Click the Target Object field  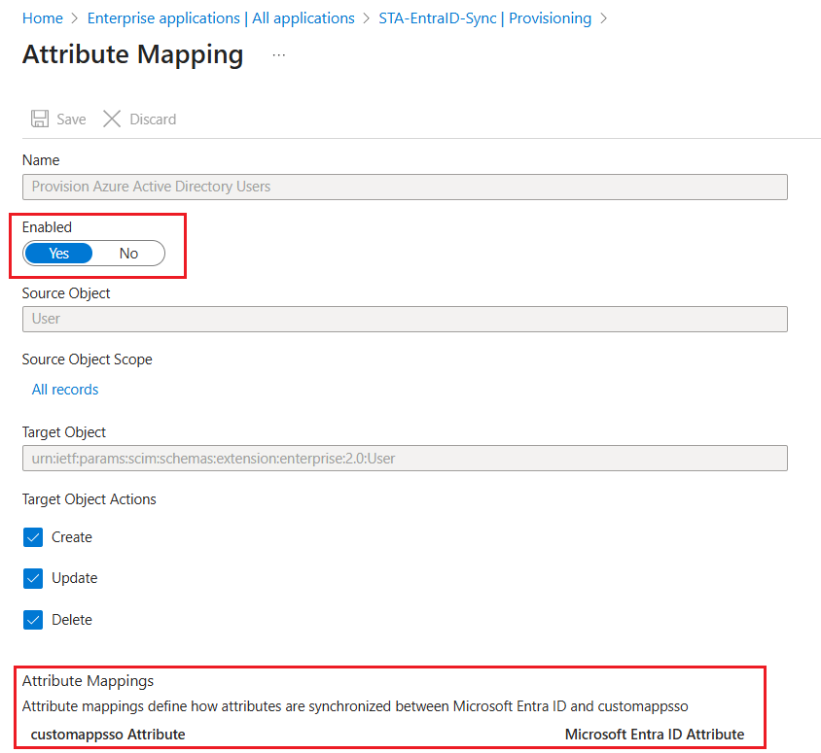pos(405,459)
